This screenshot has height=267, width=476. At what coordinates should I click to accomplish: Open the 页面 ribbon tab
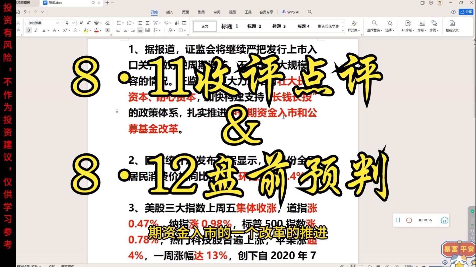tap(185, 12)
